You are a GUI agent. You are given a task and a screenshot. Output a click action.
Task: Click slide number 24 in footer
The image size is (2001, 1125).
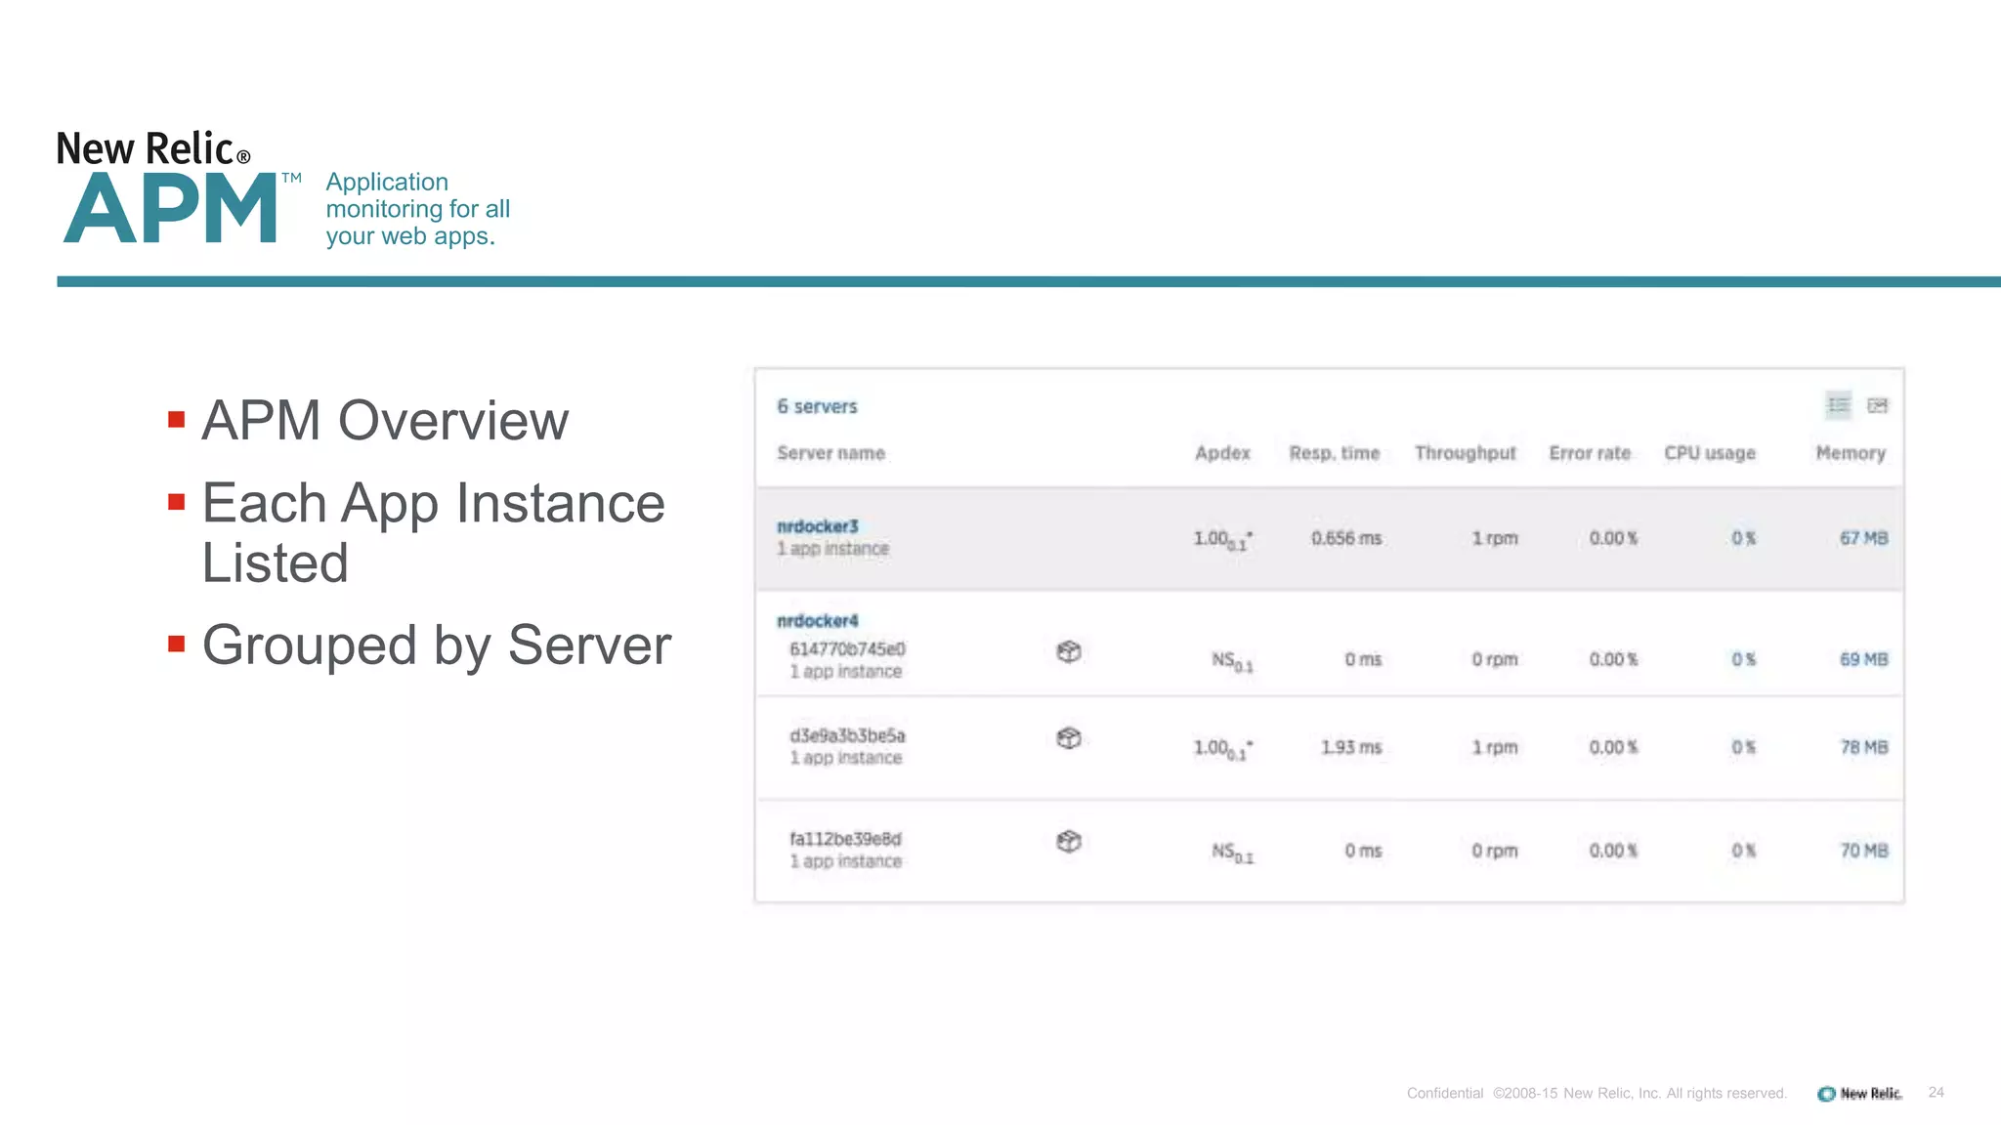[x=1937, y=1093]
